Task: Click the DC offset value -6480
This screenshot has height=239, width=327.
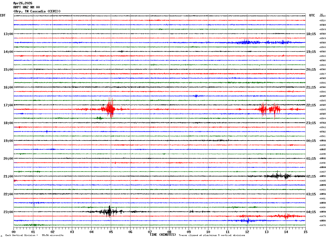Action: (x=323, y=207)
